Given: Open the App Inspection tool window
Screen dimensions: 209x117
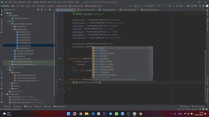Looking at the screenshot, I should pos(60,107).
